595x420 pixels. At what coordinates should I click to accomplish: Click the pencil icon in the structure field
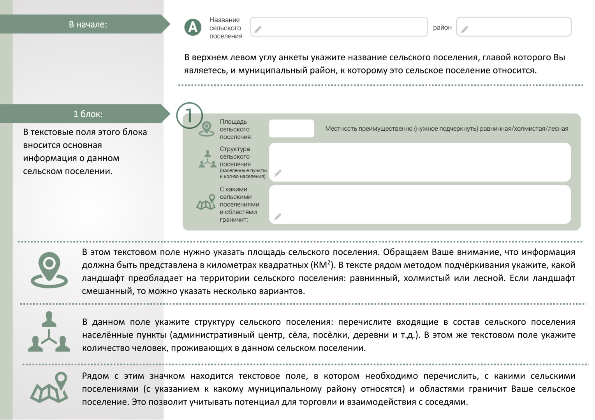tap(278, 173)
